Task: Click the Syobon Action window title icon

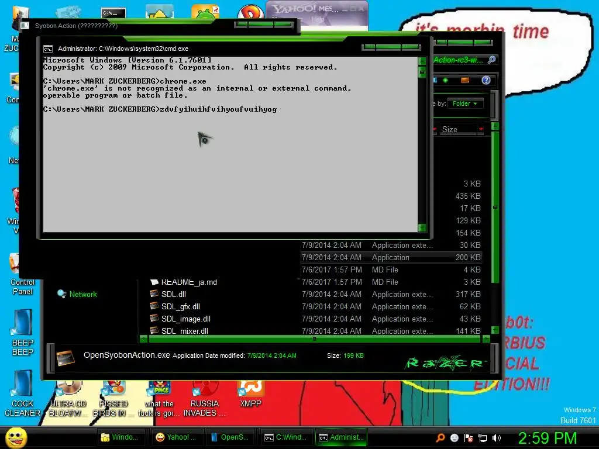Action: 25,26
